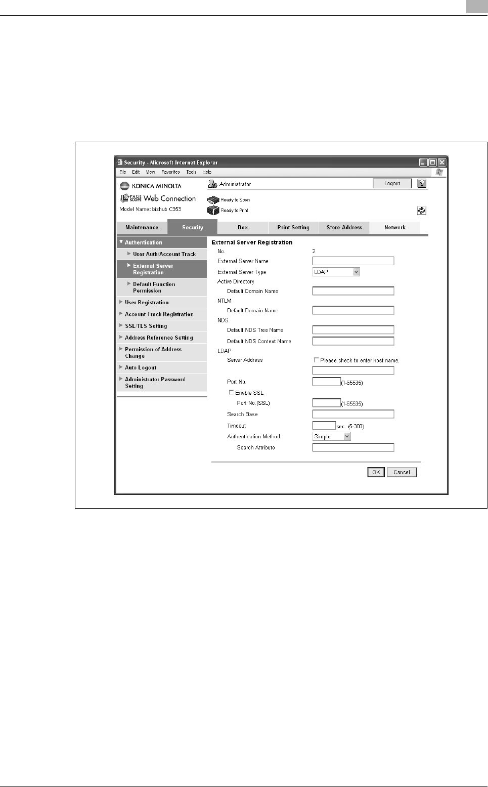Viewport: 488px width, 787px height.
Task: Click the Logout button
Action: click(x=392, y=184)
